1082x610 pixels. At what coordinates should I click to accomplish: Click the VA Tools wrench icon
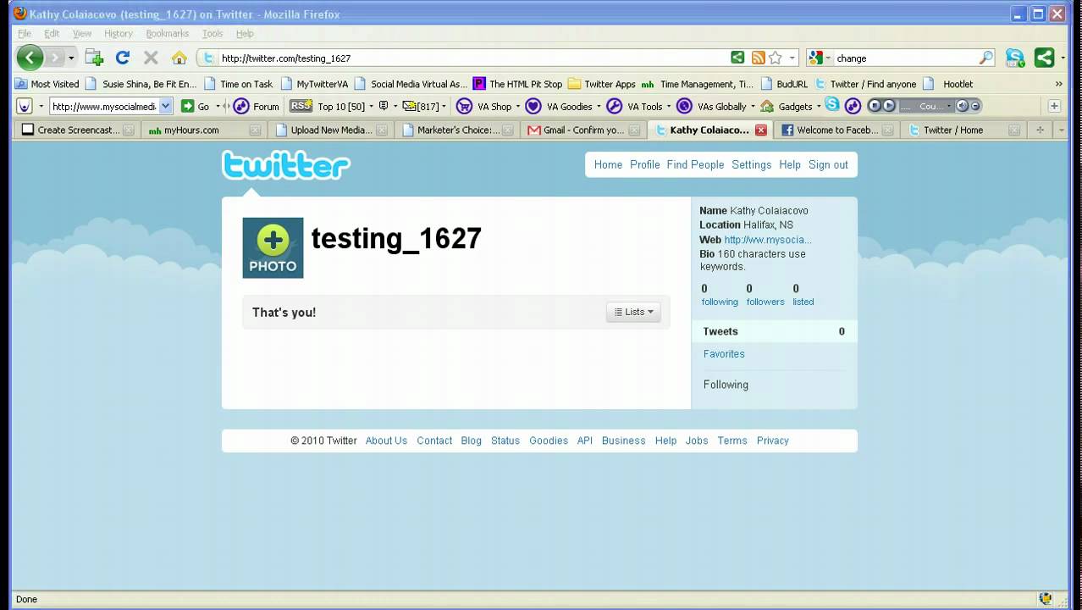point(614,106)
